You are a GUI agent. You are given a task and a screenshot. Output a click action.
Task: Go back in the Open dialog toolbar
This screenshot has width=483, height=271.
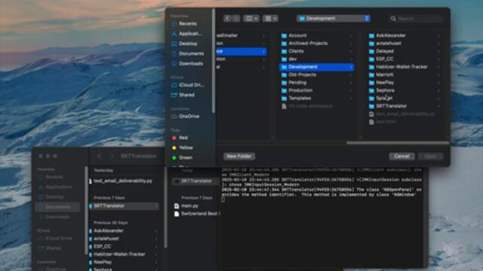click(x=227, y=18)
